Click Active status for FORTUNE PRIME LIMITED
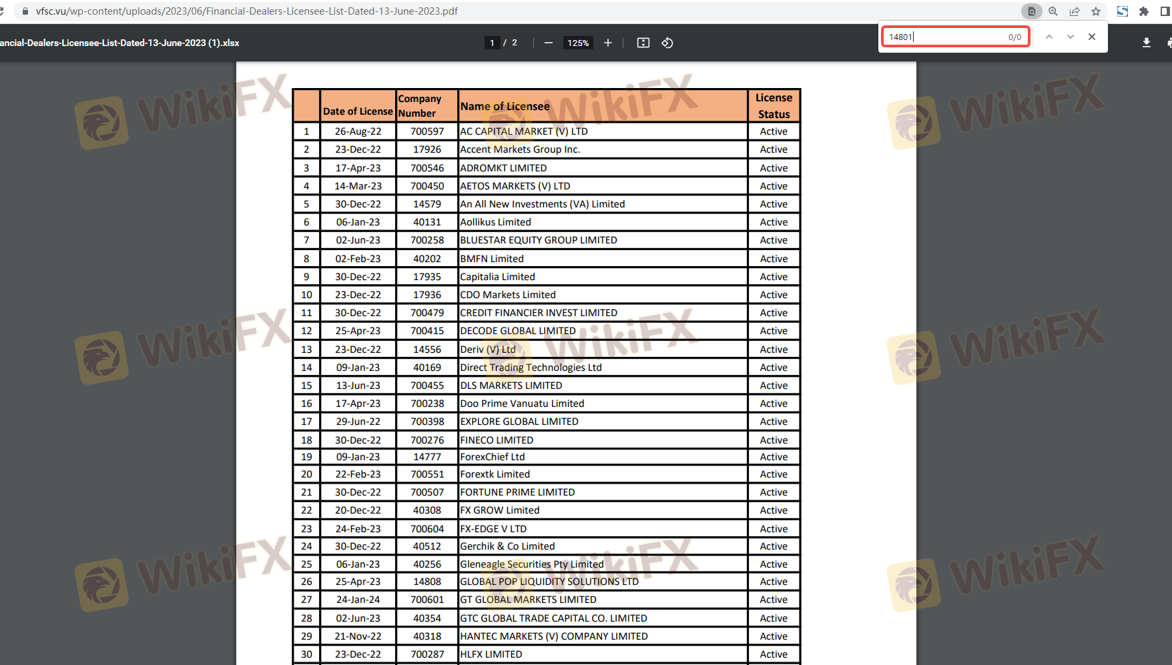1172x665 pixels. point(774,492)
